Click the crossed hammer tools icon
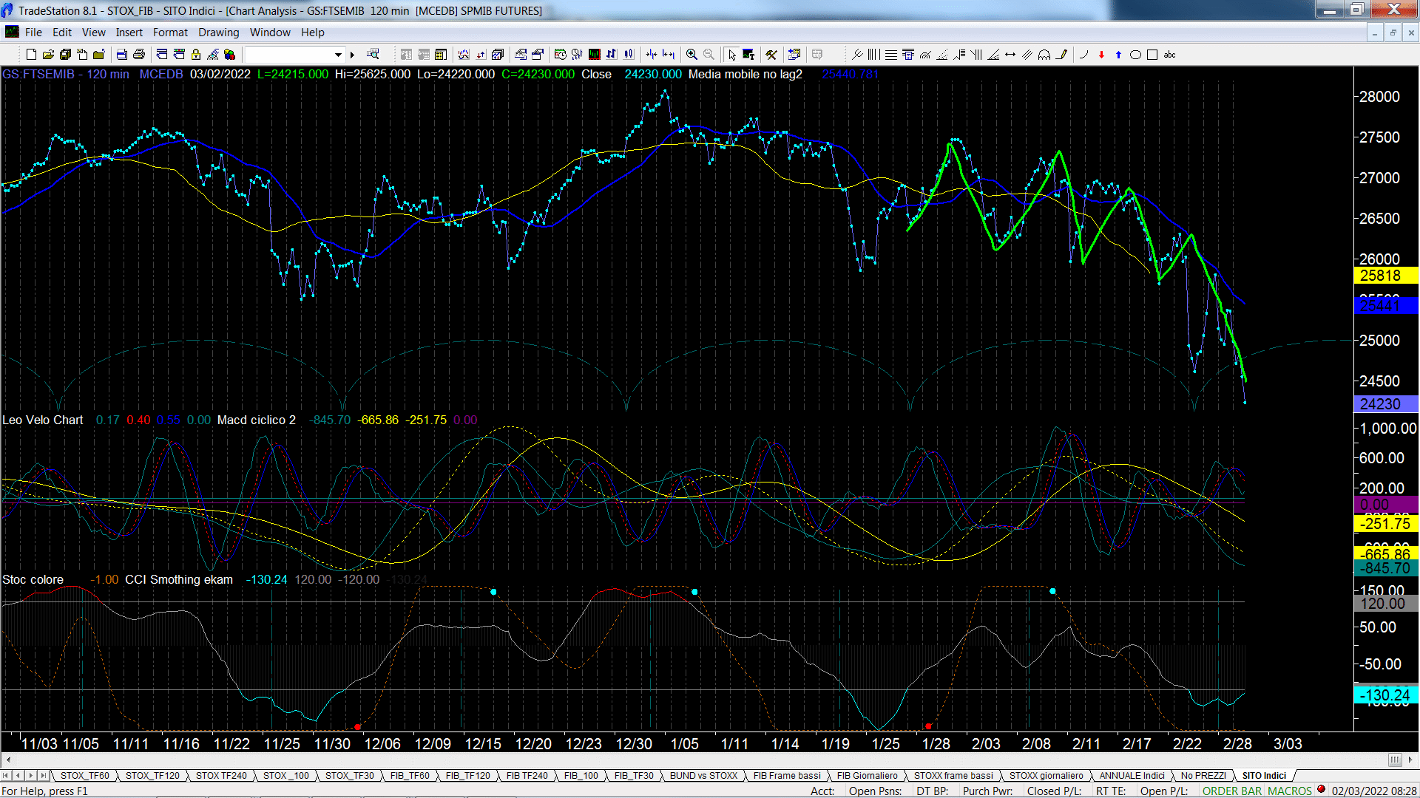 (x=771, y=55)
